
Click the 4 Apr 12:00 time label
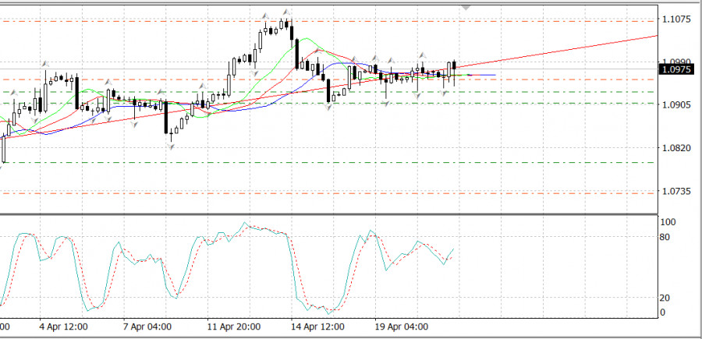pyautogui.click(x=62, y=327)
